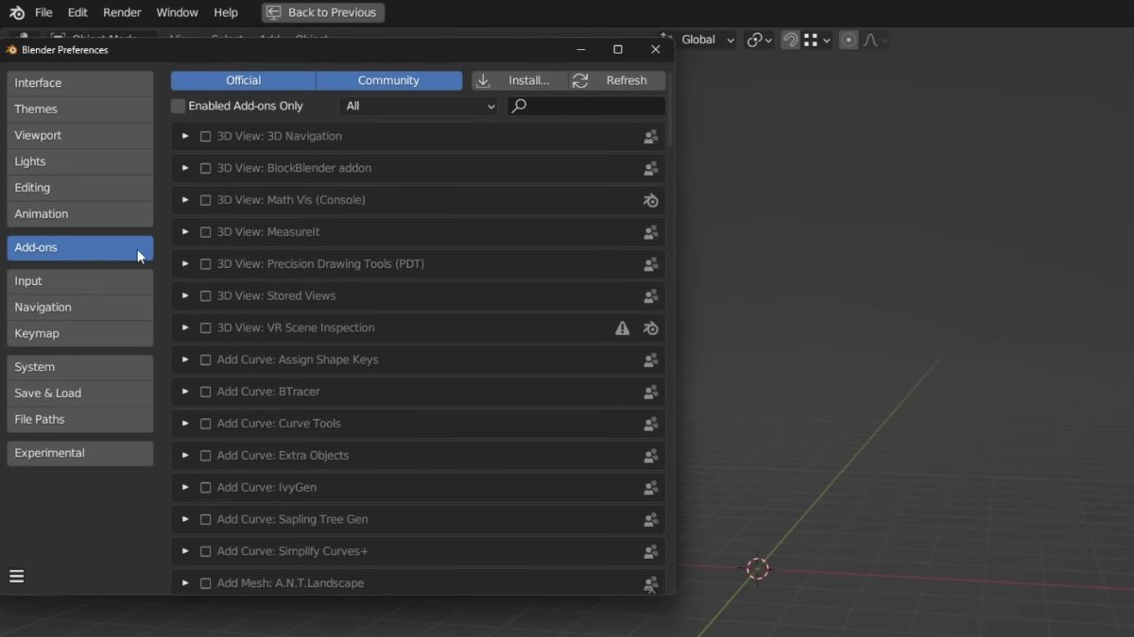This screenshot has height=637, width=1134.
Task: Enable the Add Curve: IvyGen addon
Action: click(206, 487)
